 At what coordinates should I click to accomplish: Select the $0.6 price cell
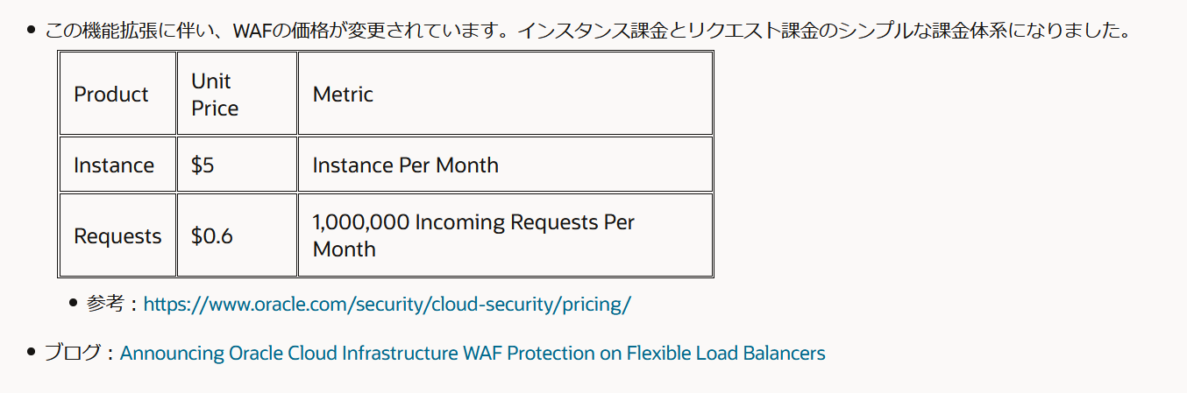(237, 235)
